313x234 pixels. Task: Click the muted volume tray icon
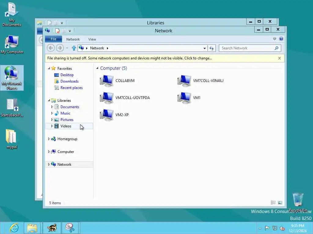pos(282,228)
